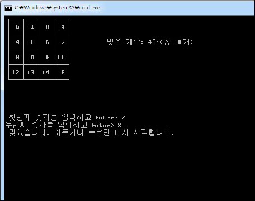The image size is (255, 201).
Task: Click the letter H directly above cell 12
Action: point(17,57)
